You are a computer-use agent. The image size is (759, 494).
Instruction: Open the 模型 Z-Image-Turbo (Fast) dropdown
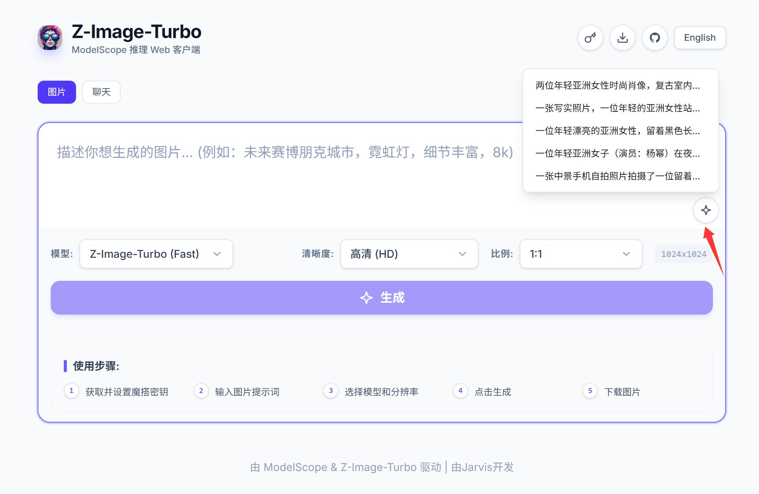(156, 254)
